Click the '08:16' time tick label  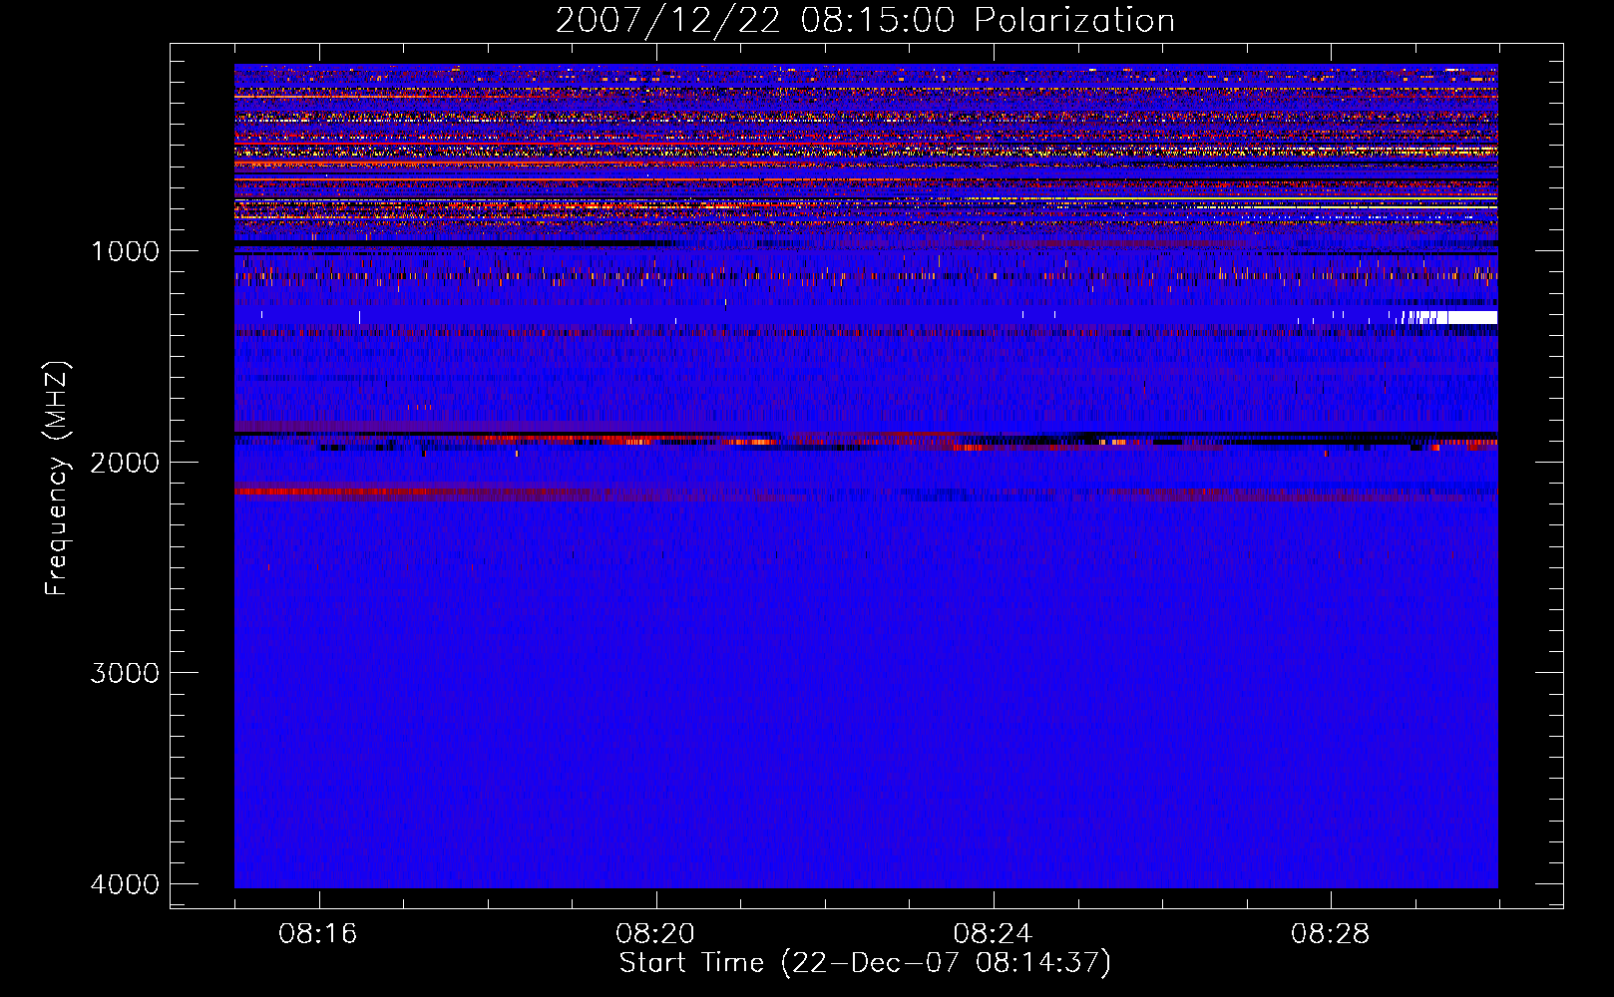click(x=318, y=934)
